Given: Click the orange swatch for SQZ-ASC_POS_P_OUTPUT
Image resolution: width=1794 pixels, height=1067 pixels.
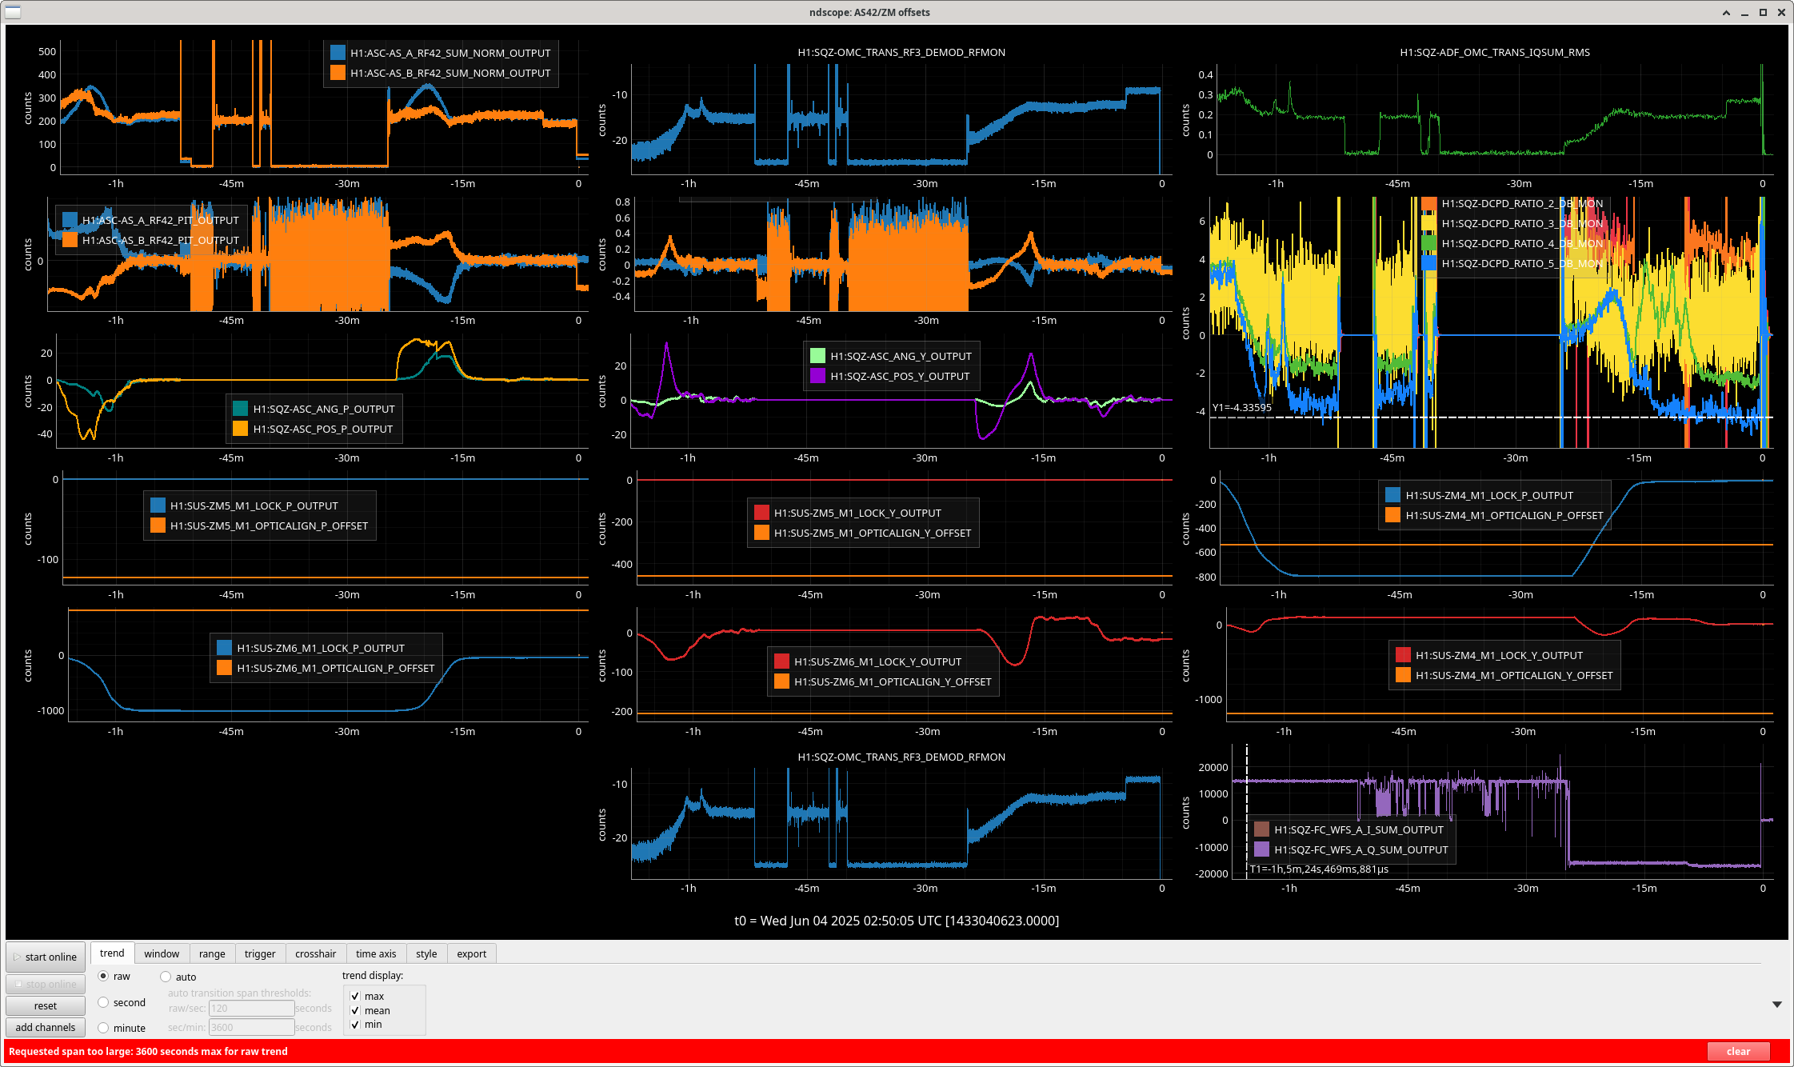Looking at the screenshot, I should (x=240, y=429).
